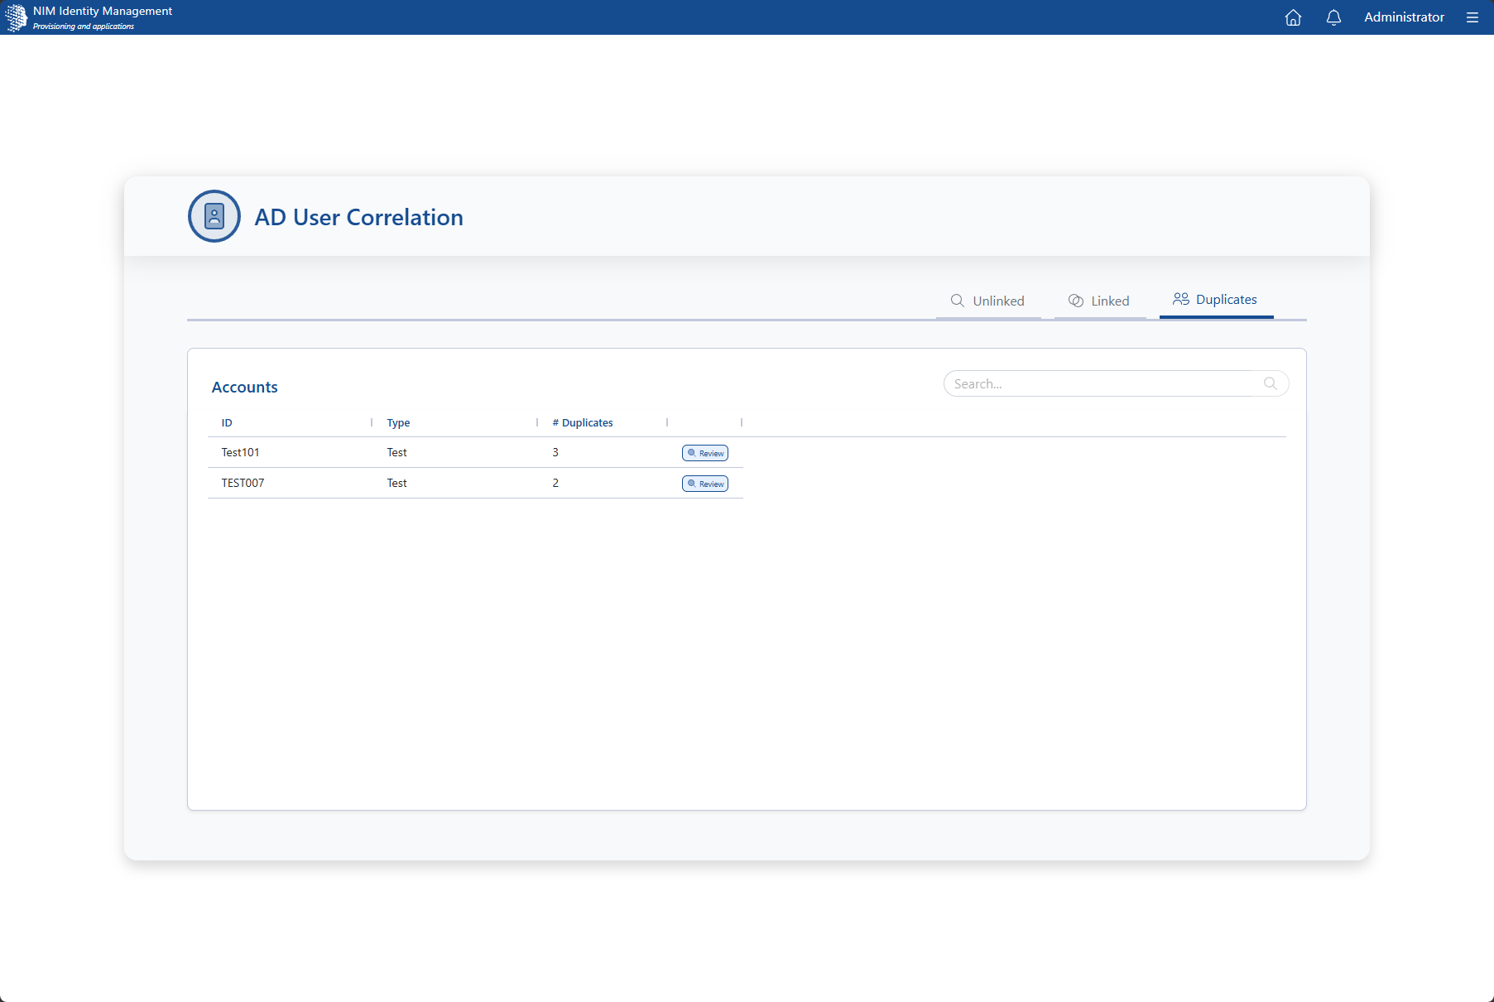Click the magnifier icon in search box
1494x1002 pixels.
pos(1270,383)
